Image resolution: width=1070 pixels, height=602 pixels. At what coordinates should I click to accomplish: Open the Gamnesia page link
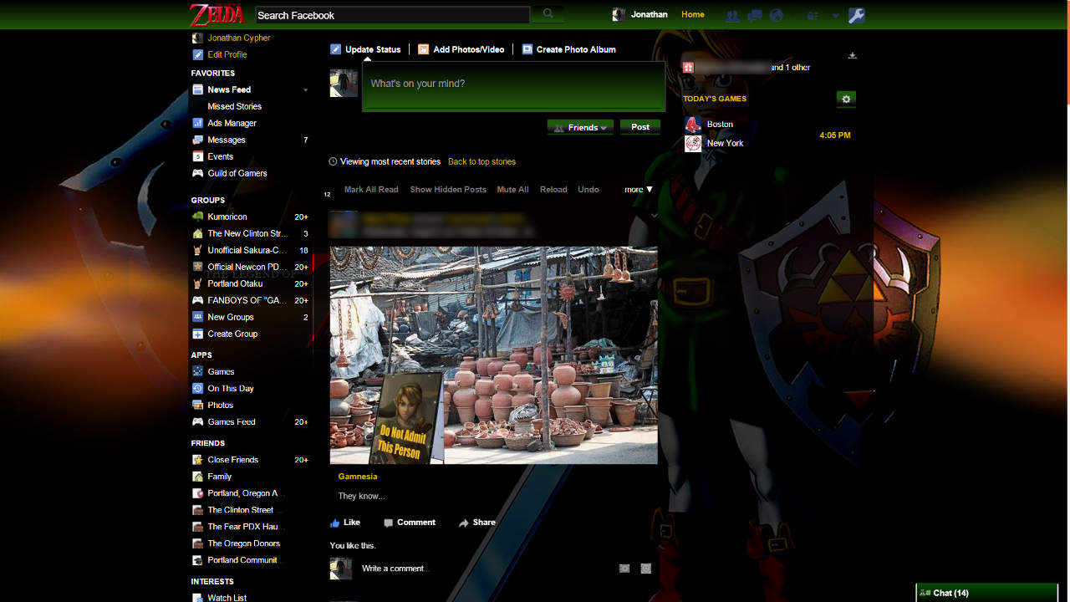coord(358,477)
